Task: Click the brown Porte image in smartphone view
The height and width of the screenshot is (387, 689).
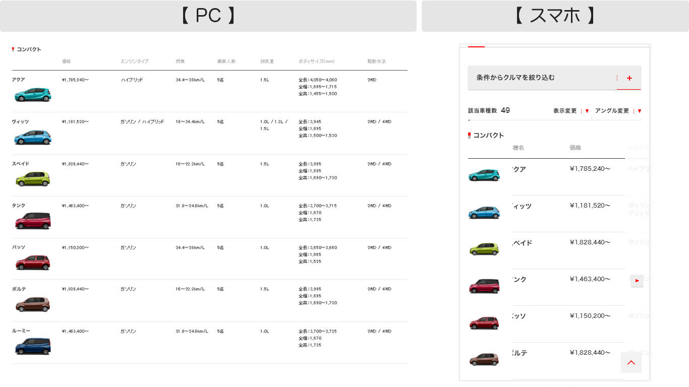Action: [x=484, y=359]
